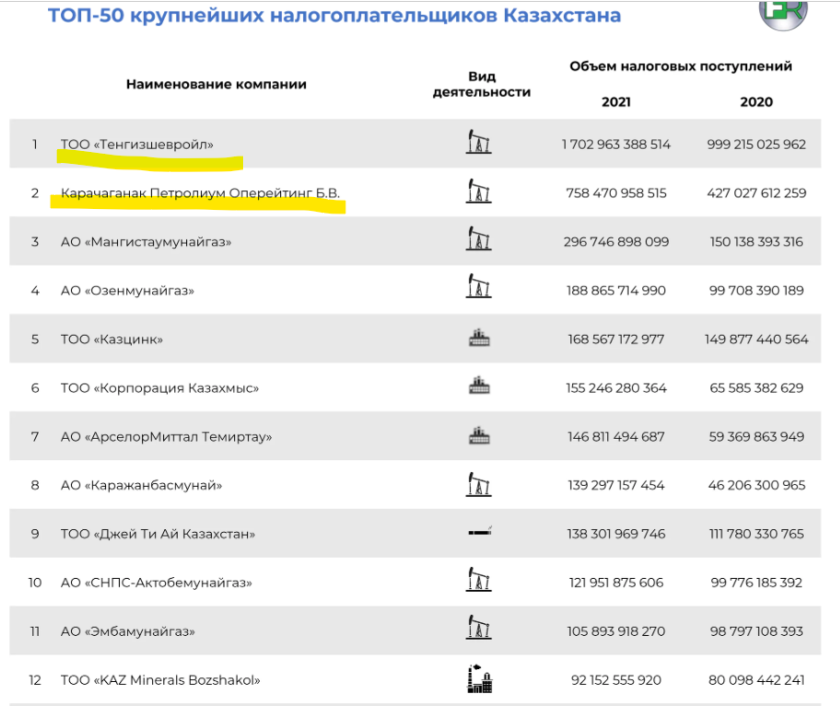Select company name ТОО «Тенгизшевройл»
Screen dimensions: 840x706
[x=137, y=145]
